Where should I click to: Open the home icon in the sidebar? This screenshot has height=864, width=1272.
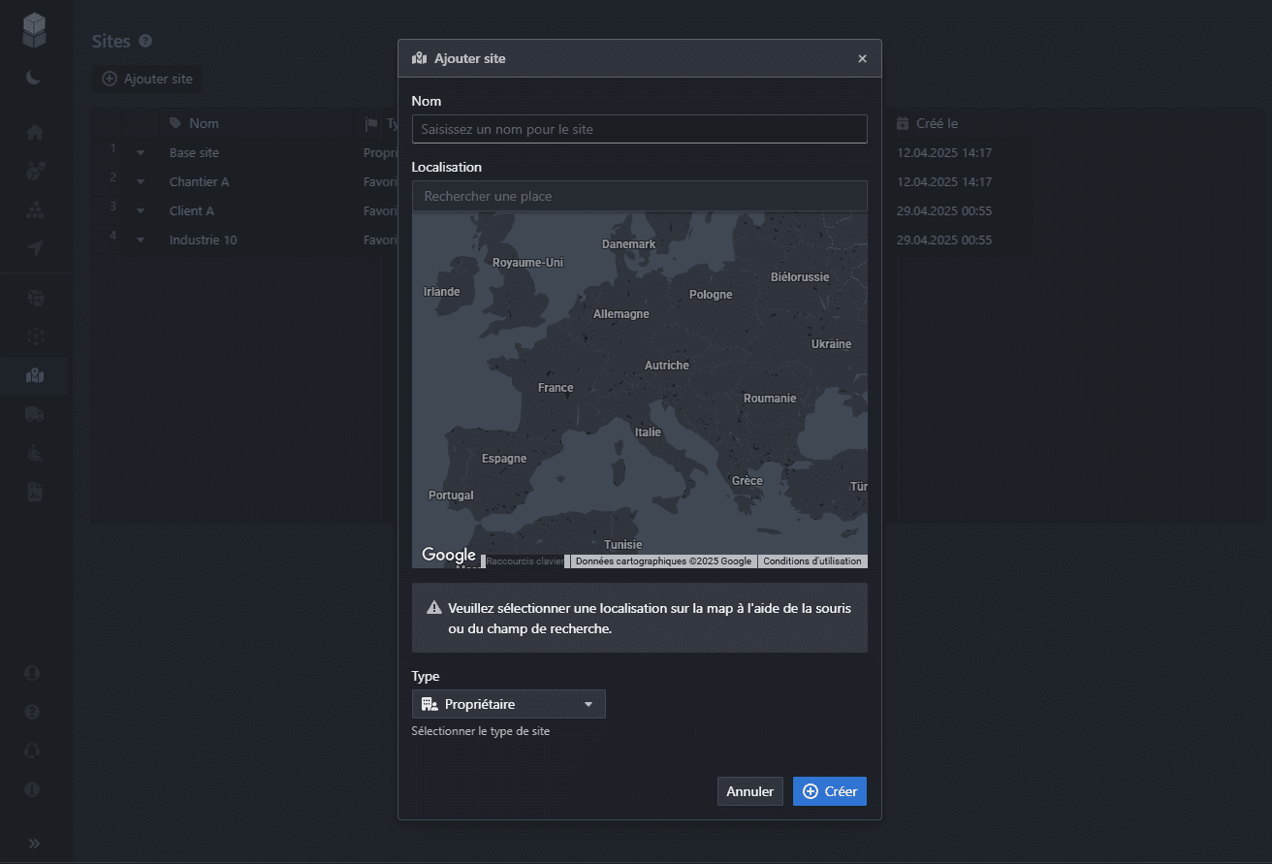tap(35, 132)
